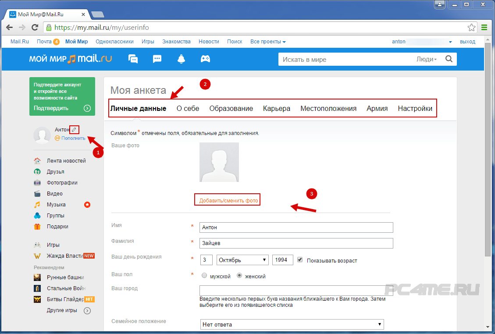Select the мужской gender radio button
The width and height of the screenshot is (495, 334).
click(x=204, y=276)
